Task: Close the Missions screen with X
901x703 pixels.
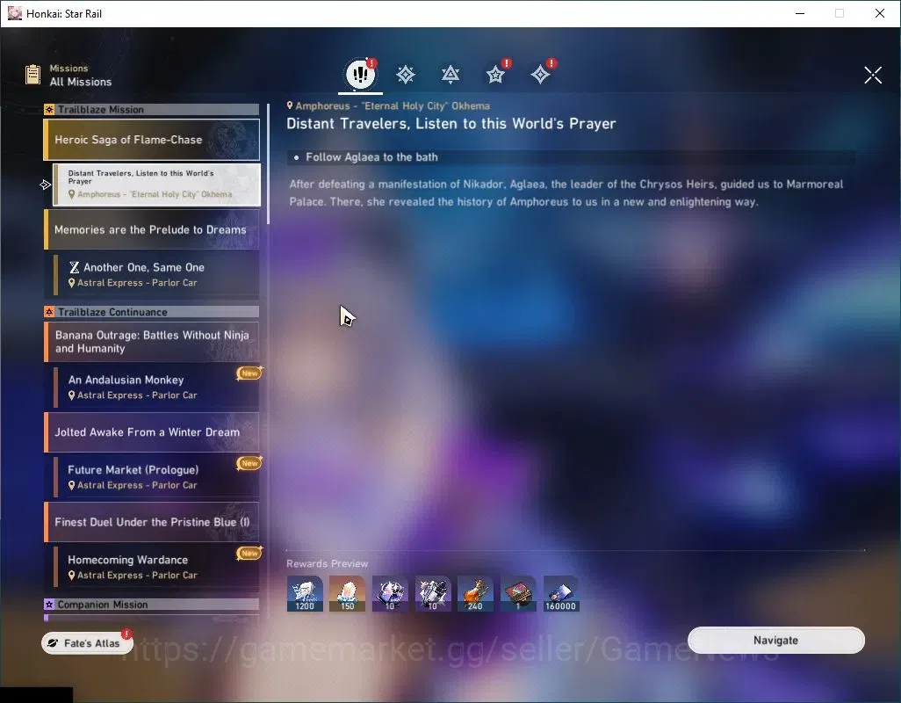Action: pos(873,75)
